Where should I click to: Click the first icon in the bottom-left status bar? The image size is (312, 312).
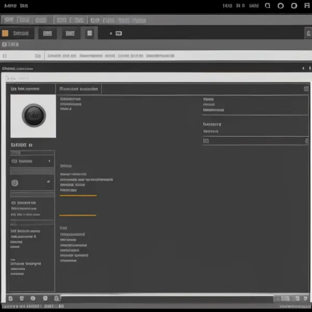(10, 298)
